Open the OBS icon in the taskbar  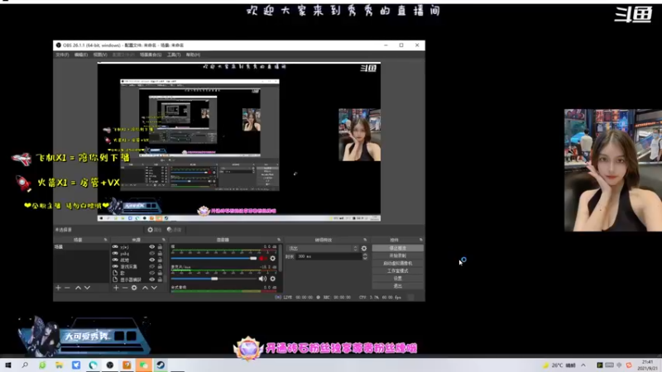(110, 365)
